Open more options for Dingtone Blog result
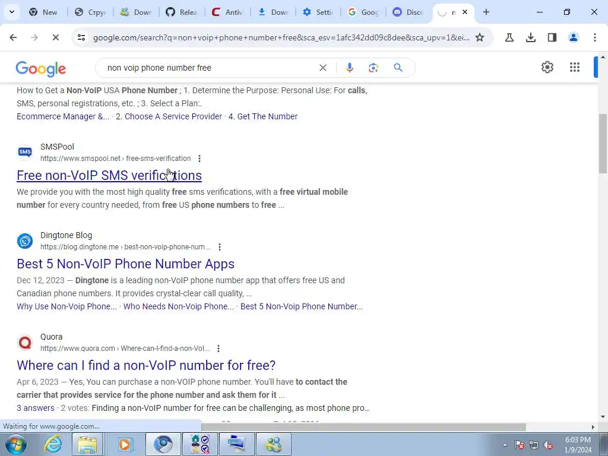Image resolution: width=608 pixels, height=456 pixels. pos(220,246)
